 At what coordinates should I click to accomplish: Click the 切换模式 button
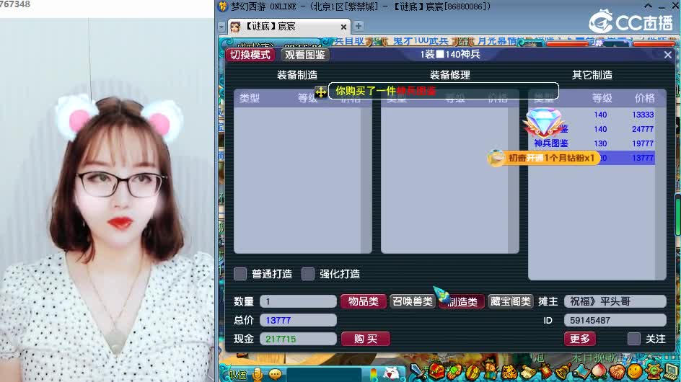(x=250, y=55)
